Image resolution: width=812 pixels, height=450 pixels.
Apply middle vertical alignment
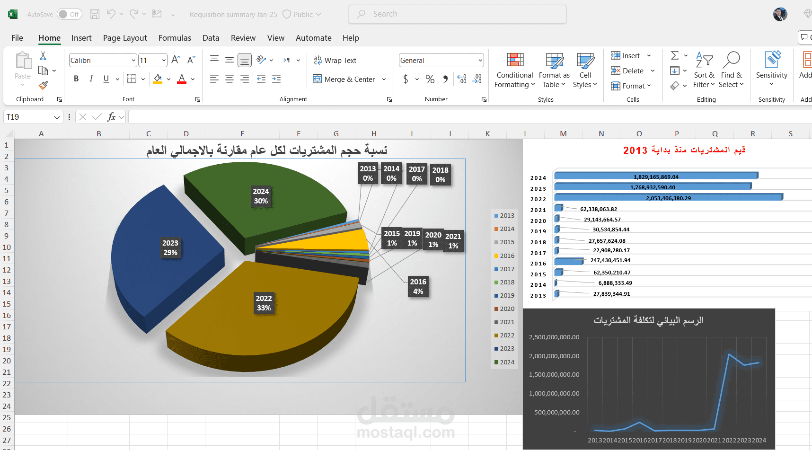coord(229,60)
